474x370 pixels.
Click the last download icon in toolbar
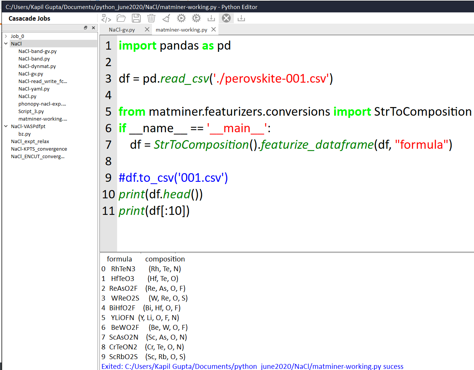click(241, 18)
